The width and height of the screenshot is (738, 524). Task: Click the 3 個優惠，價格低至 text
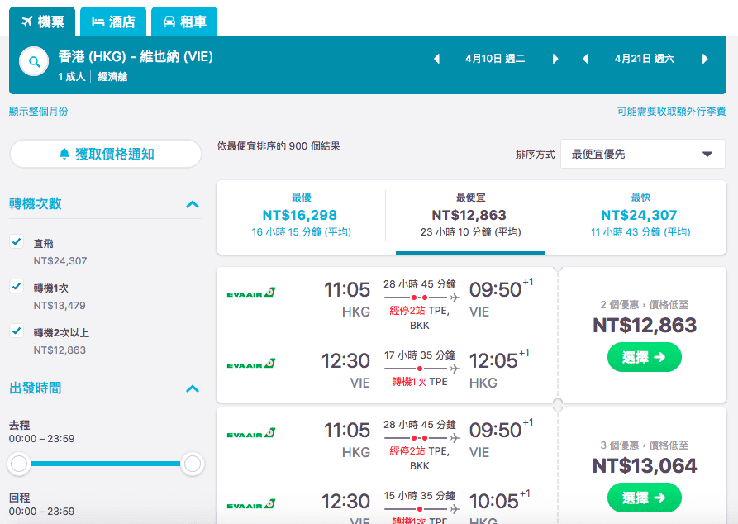pos(645,445)
